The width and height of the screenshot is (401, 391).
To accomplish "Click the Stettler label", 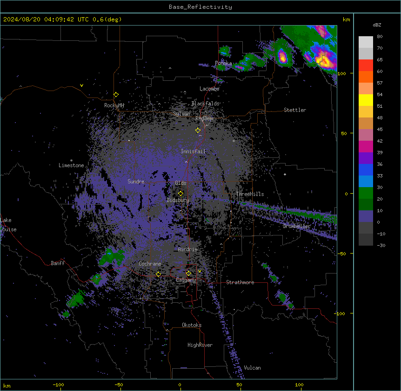I will (295, 110).
